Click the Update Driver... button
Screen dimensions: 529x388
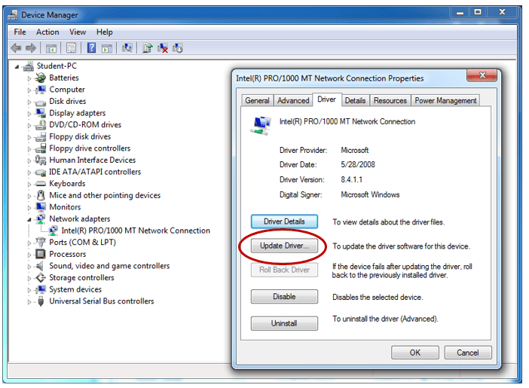(x=284, y=246)
